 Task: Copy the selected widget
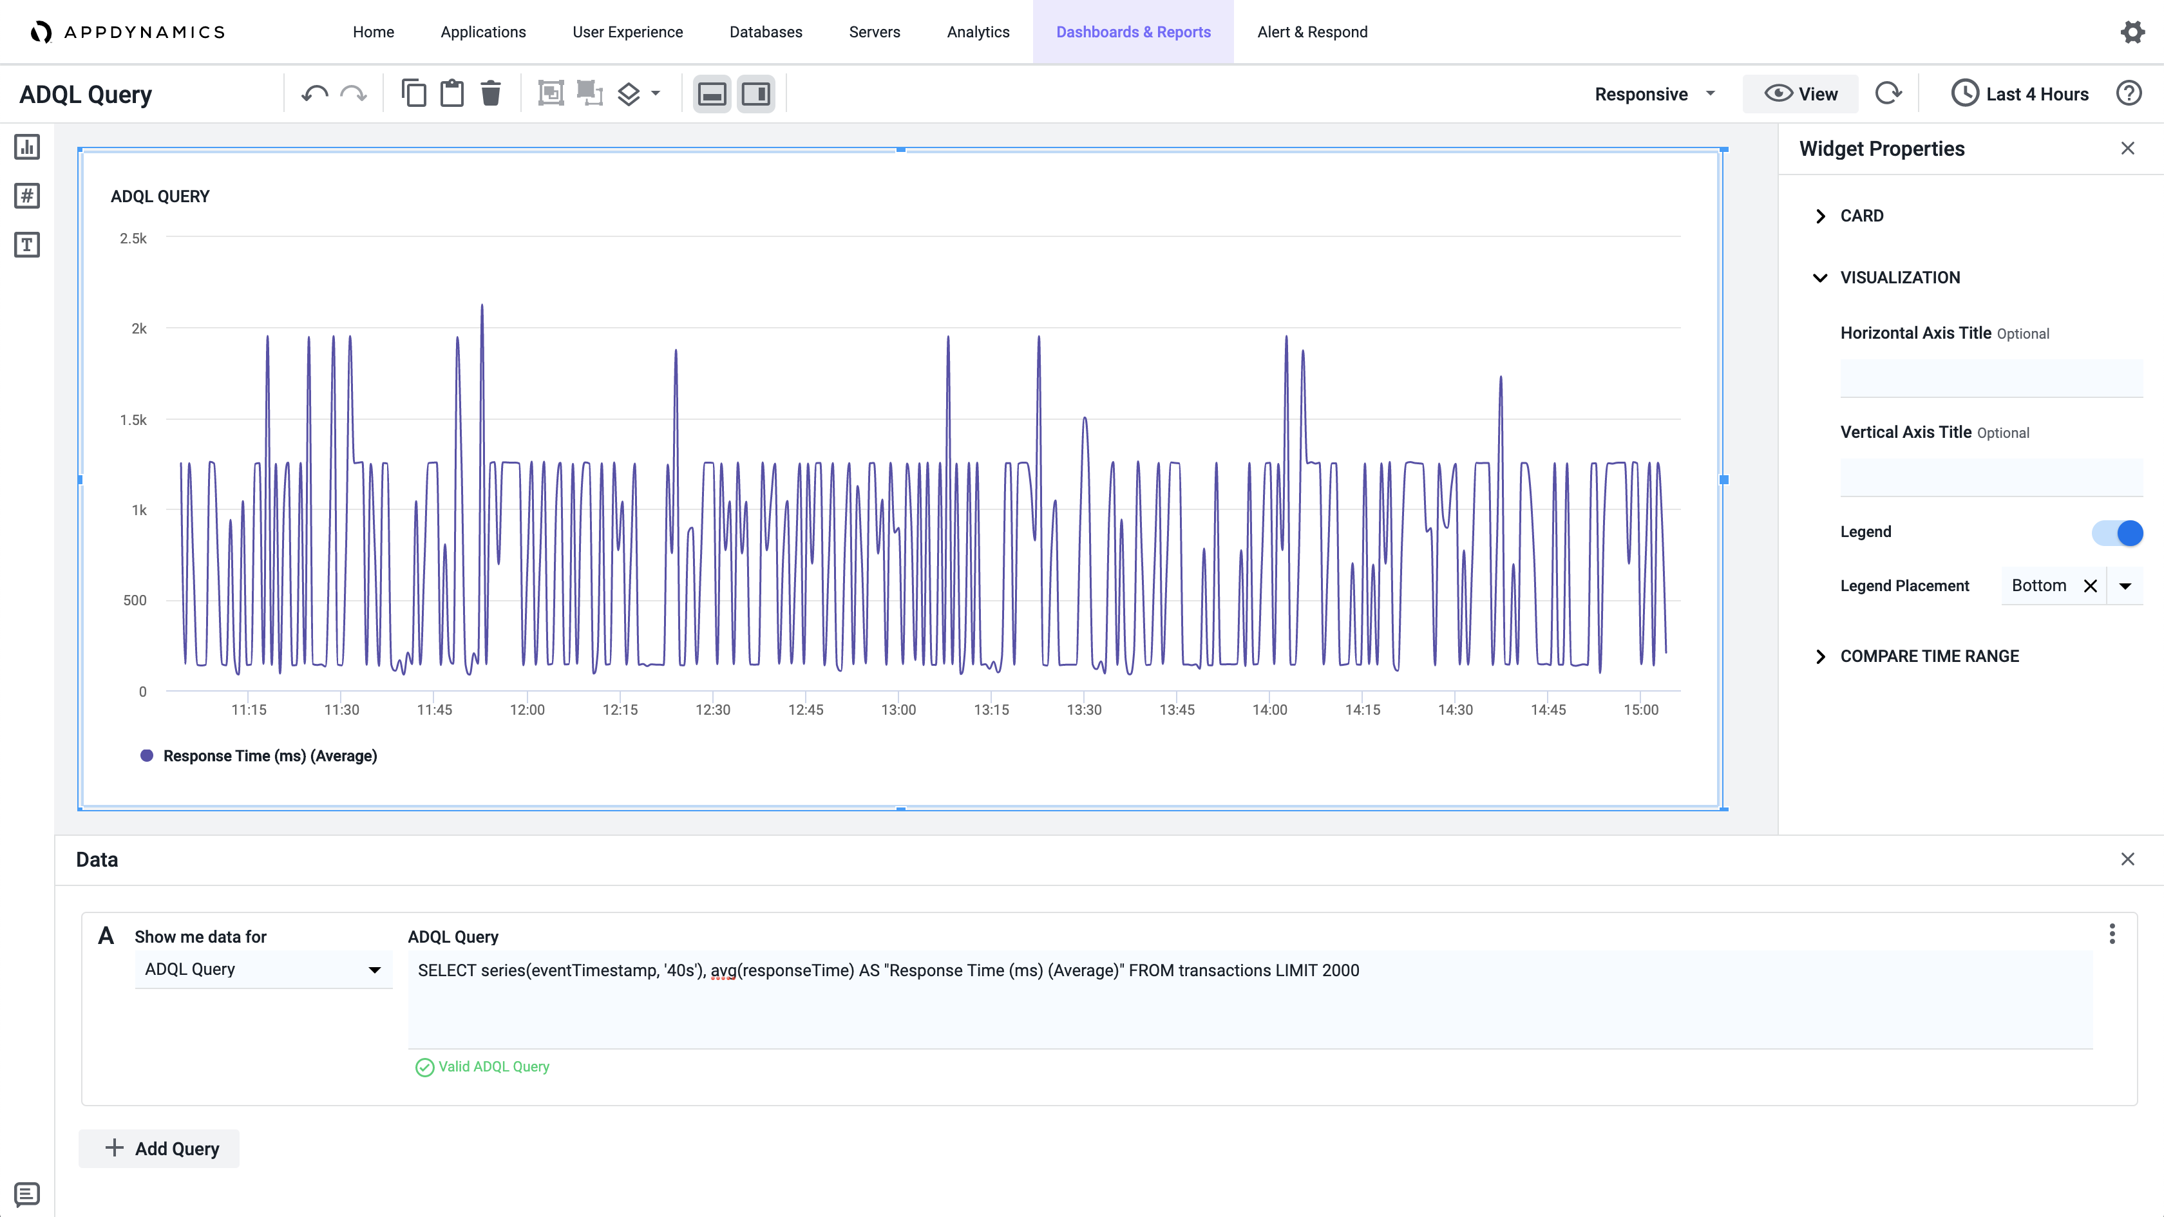pyautogui.click(x=413, y=93)
